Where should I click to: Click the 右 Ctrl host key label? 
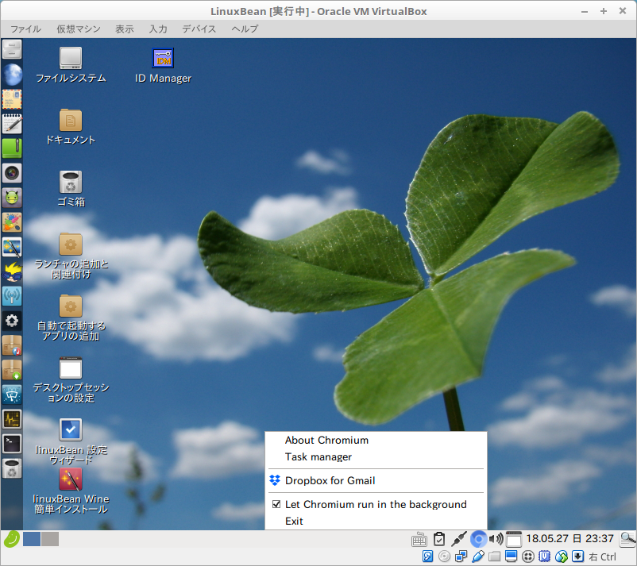point(602,556)
